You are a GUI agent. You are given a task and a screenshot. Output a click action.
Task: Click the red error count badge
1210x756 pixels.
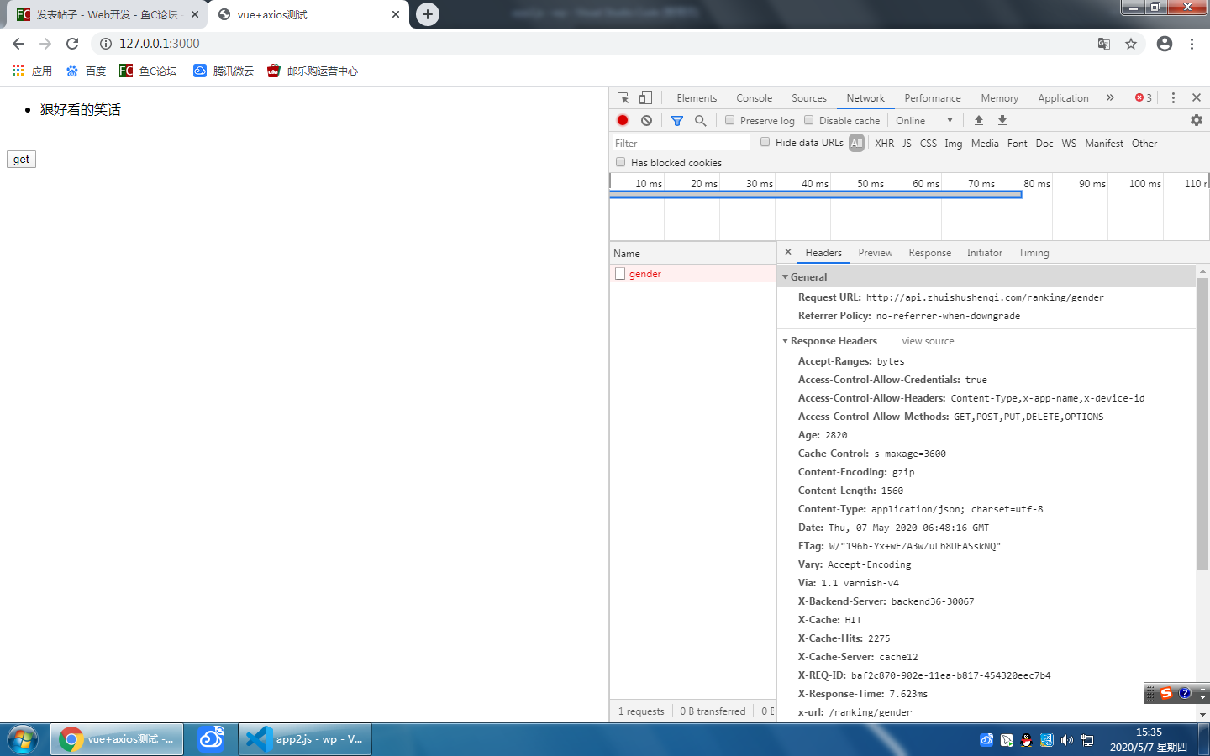1144,97
